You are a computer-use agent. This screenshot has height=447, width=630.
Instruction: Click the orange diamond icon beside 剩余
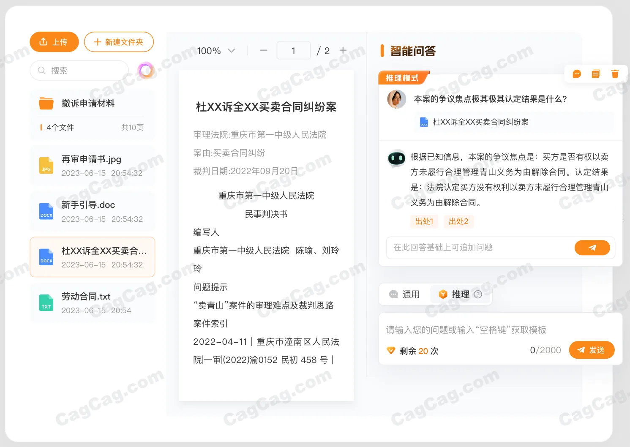391,351
